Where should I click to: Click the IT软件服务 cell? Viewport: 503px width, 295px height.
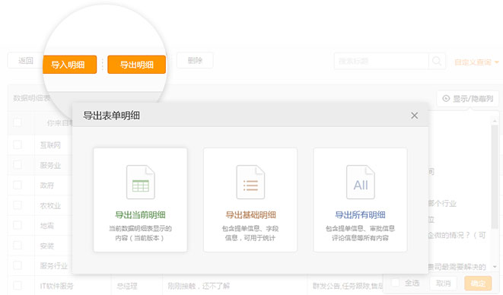tap(56, 286)
